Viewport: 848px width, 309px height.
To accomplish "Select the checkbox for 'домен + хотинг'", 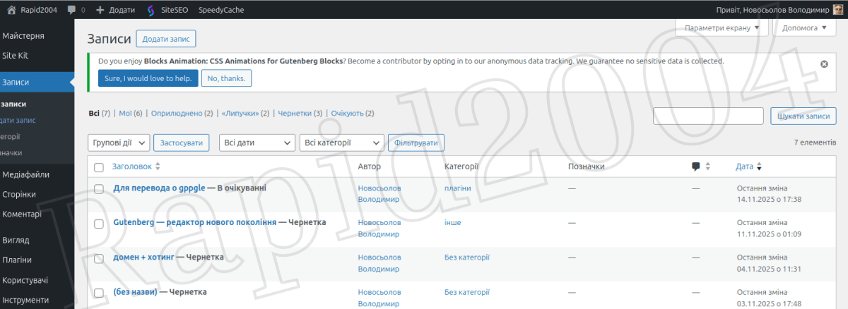I will pos(99,258).
